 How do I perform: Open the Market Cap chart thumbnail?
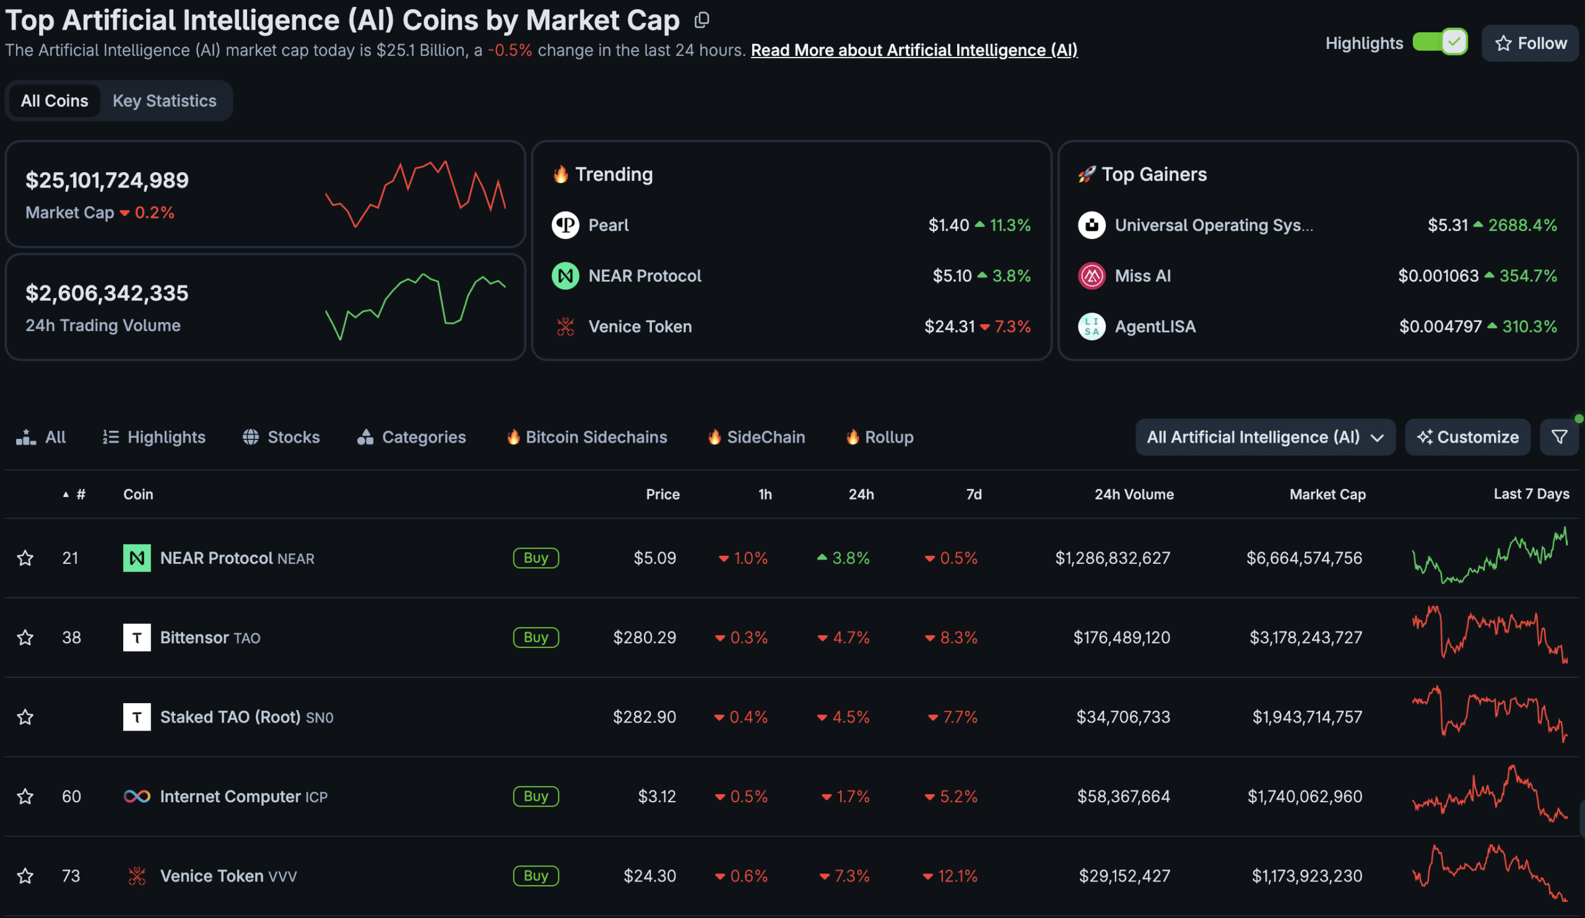(x=415, y=194)
